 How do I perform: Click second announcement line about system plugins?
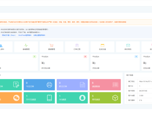click(20, 32)
